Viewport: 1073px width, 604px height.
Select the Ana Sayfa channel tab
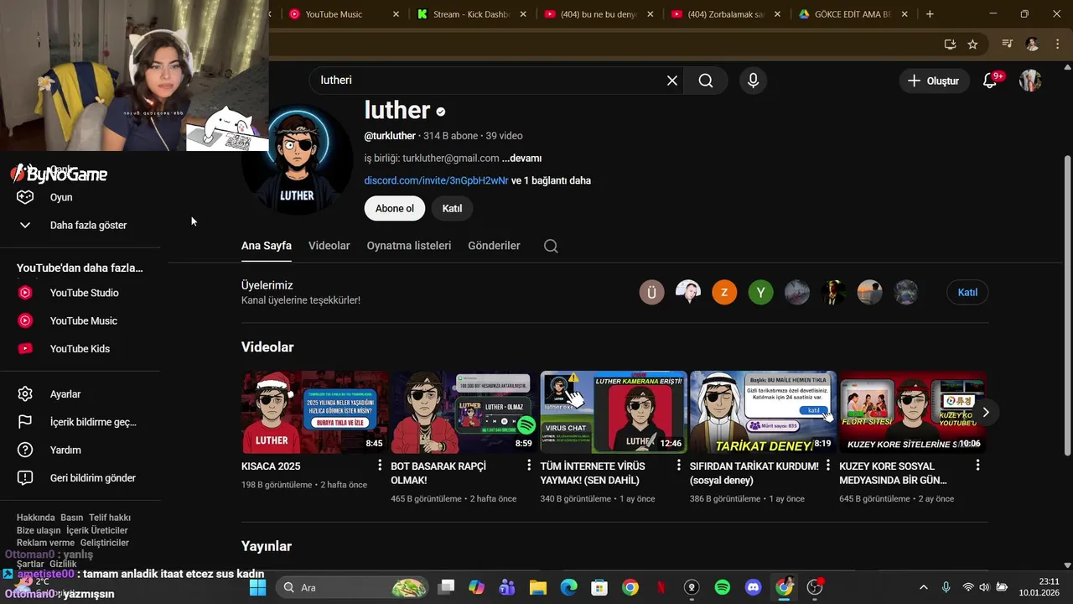(x=267, y=246)
